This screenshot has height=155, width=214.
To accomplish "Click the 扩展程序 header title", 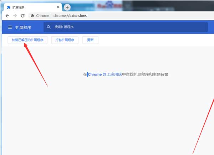I will point(23,27).
